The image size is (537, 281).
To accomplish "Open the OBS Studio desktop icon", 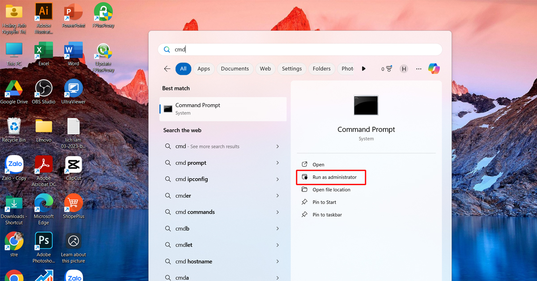I will (43, 89).
